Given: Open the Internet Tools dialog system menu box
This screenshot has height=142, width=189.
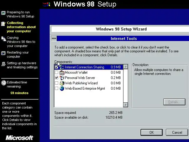Looking at the screenshot, I should pyautogui.click(x=54, y=38).
